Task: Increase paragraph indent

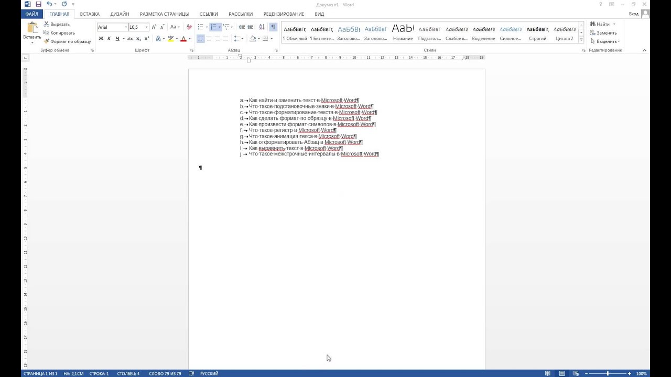Action: click(250, 27)
